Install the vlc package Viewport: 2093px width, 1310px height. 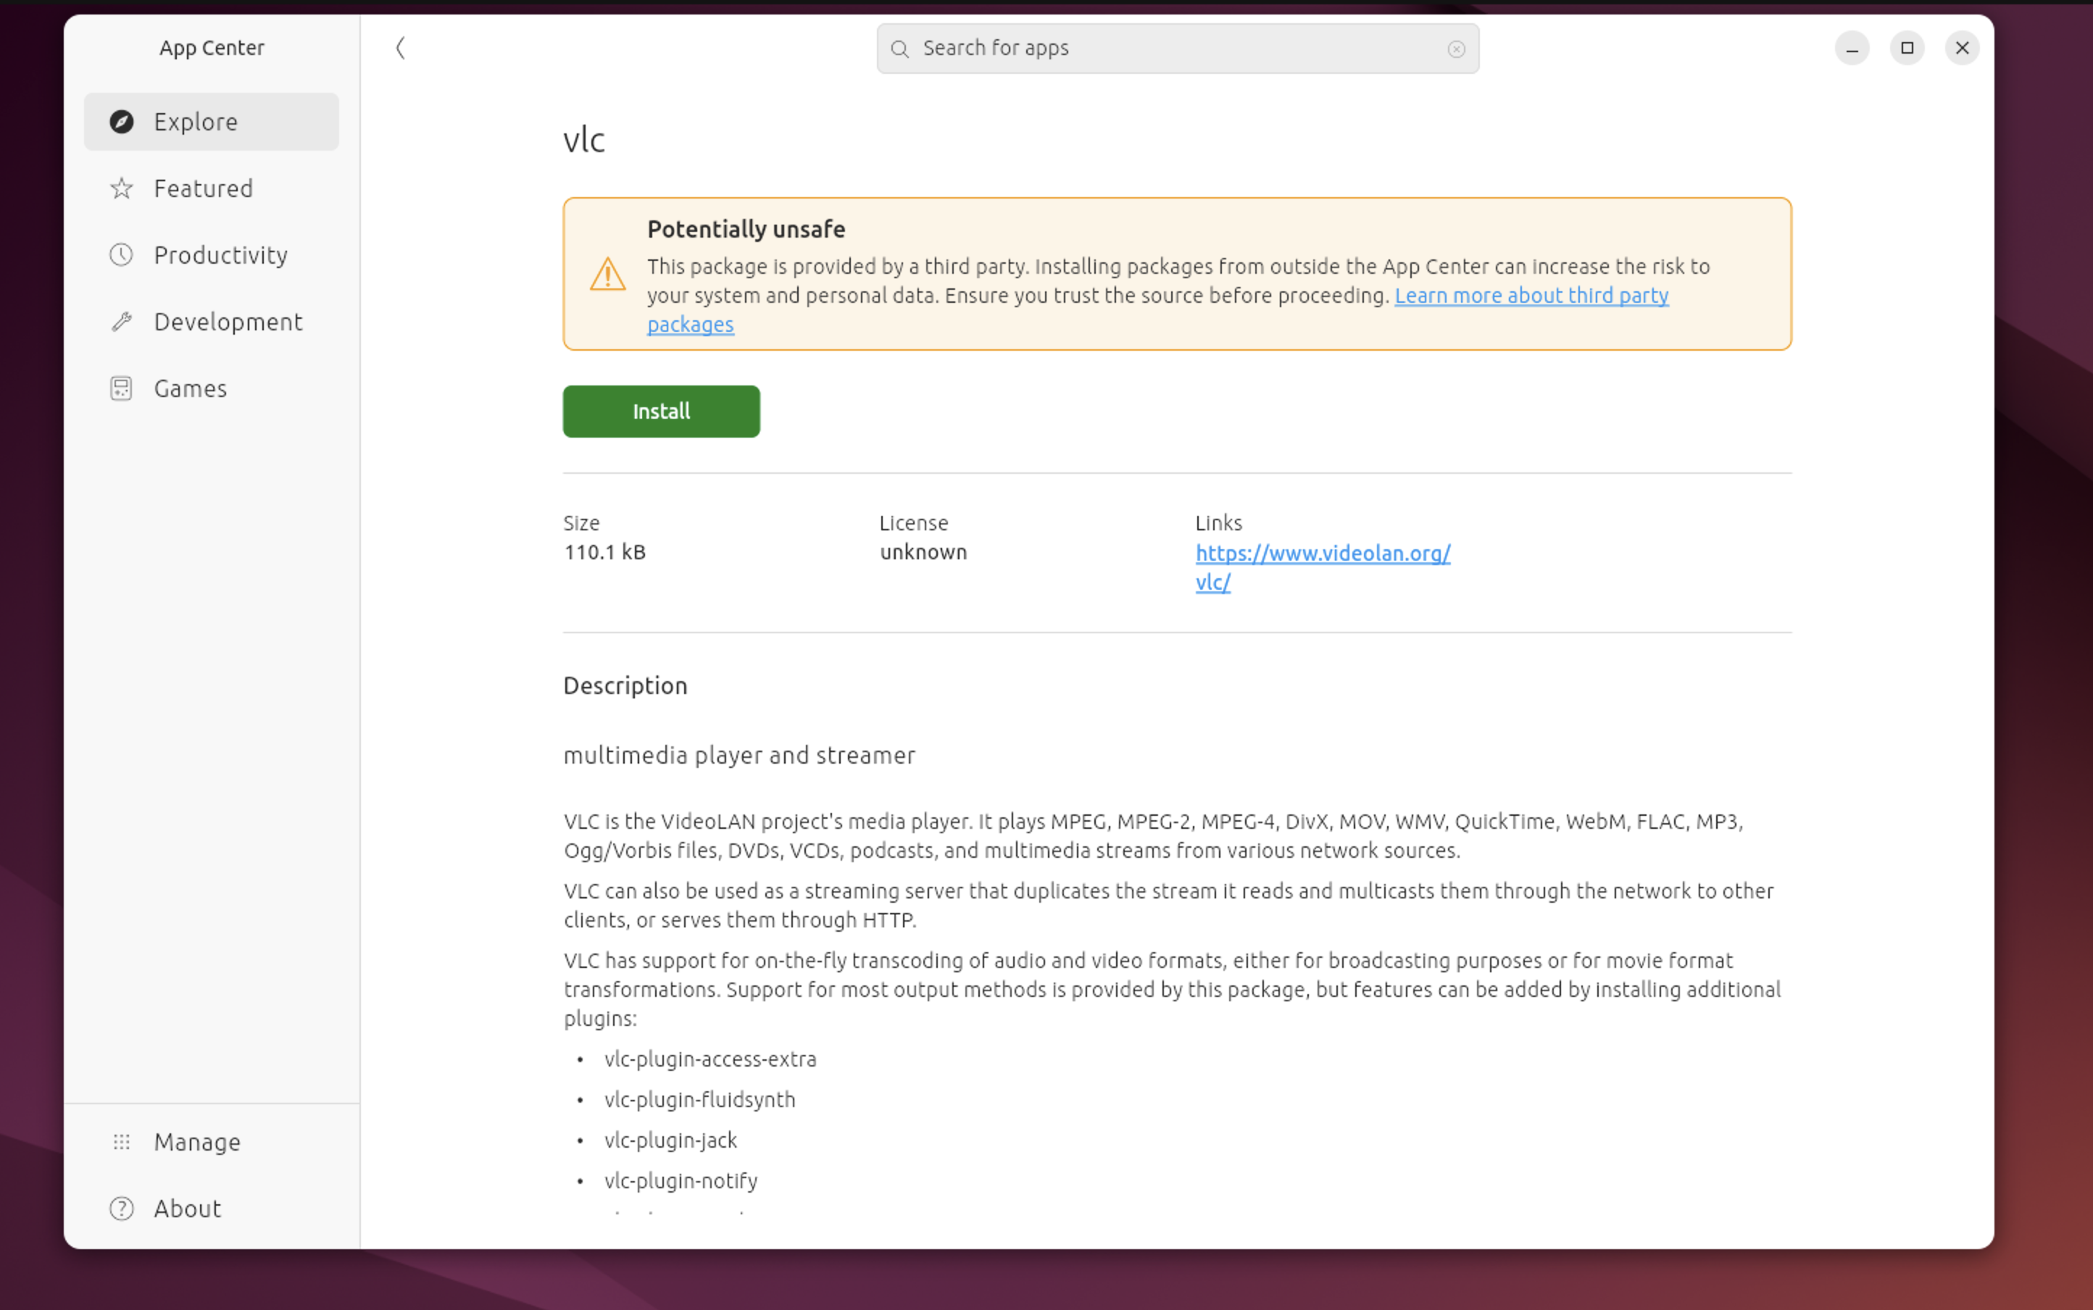tap(661, 412)
